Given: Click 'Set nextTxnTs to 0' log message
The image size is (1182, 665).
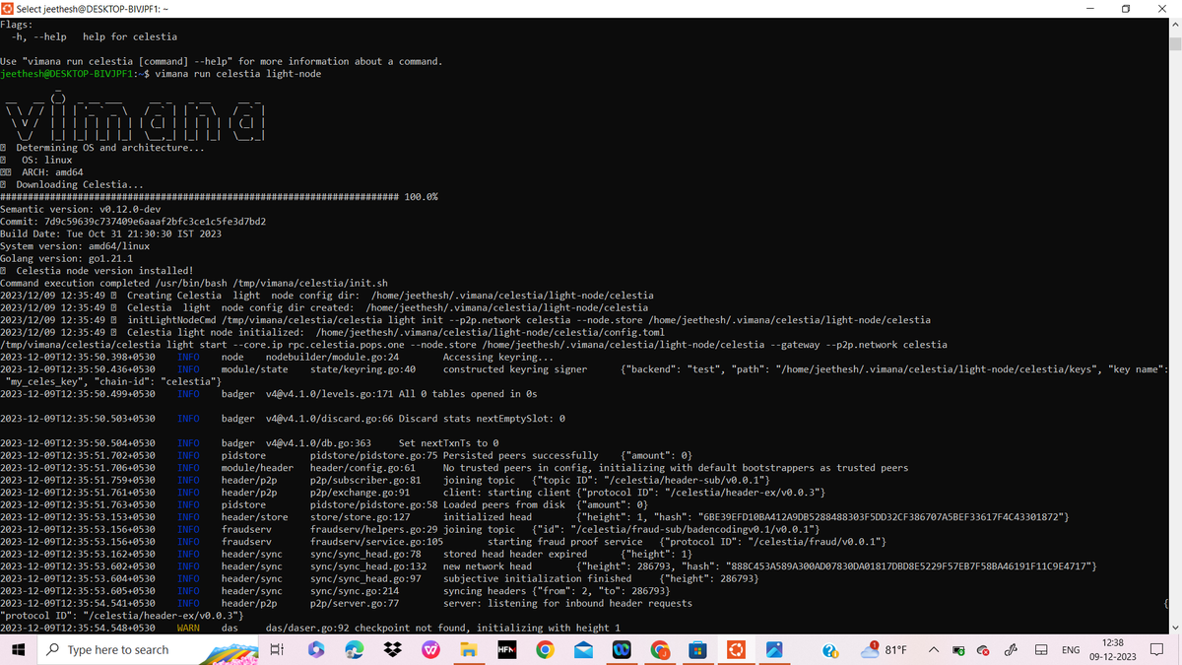Looking at the screenshot, I should pyautogui.click(x=448, y=443).
